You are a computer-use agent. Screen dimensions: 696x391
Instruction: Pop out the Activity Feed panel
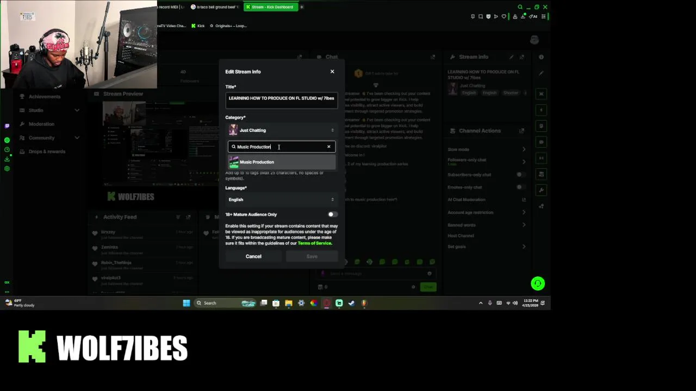click(188, 217)
